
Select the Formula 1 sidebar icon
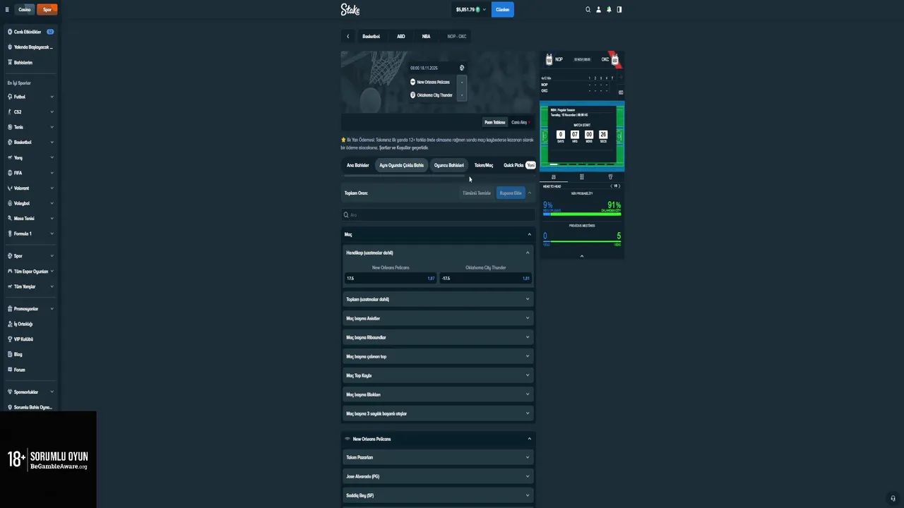[x=10, y=234]
